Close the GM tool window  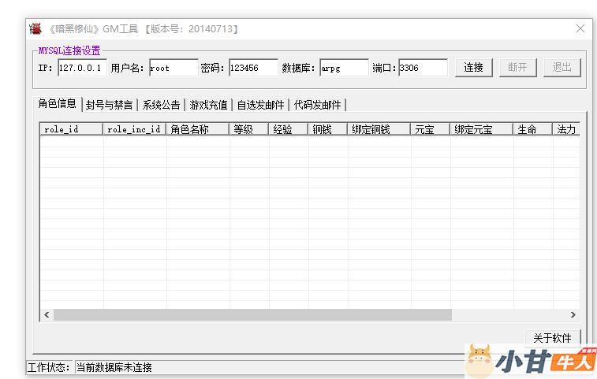pyautogui.click(x=580, y=28)
